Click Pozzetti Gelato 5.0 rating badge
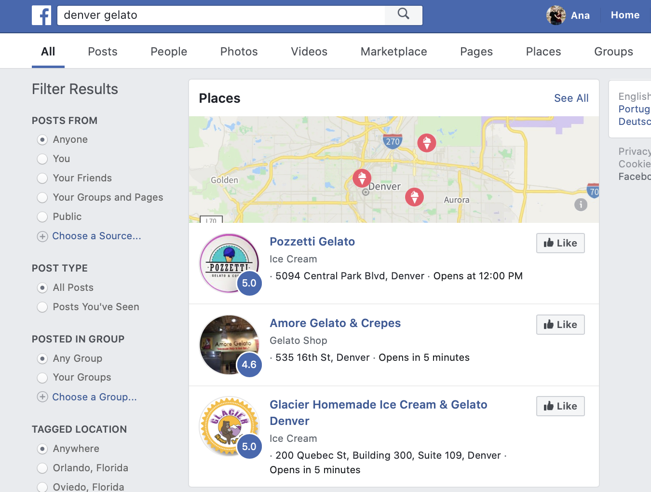Viewport: 651px width, 492px height. tap(249, 283)
